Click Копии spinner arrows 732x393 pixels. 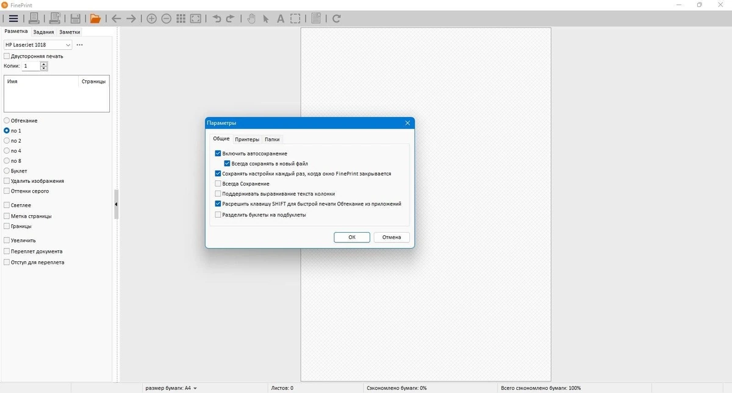coord(44,66)
